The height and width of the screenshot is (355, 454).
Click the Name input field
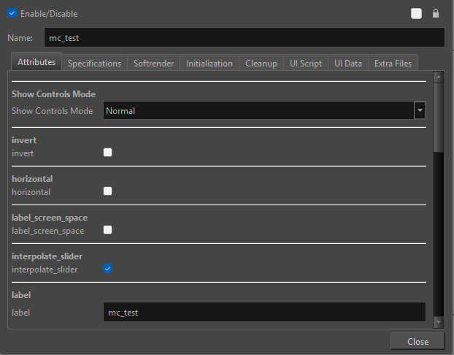244,37
